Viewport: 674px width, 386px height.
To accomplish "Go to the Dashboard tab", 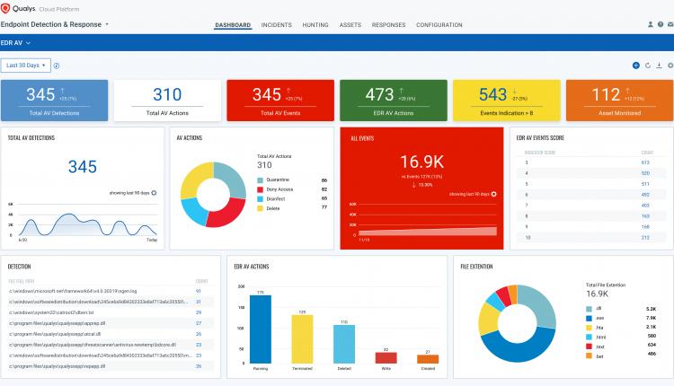I will (233, 25).
